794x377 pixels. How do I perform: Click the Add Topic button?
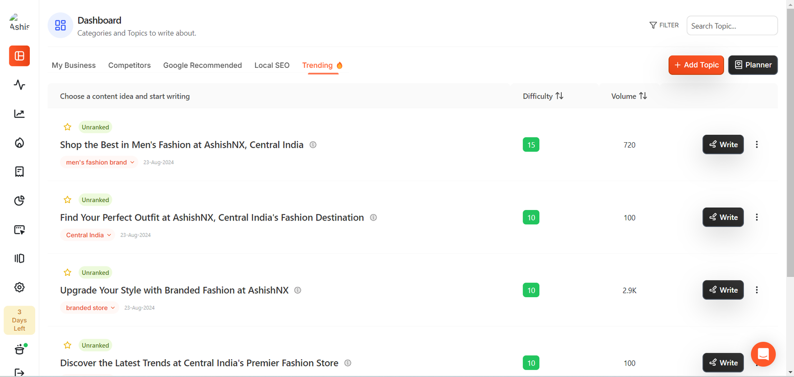pyautogui.click(x=696, y=65)
